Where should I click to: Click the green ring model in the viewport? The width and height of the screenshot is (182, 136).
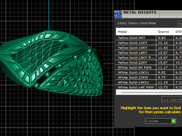52,63
